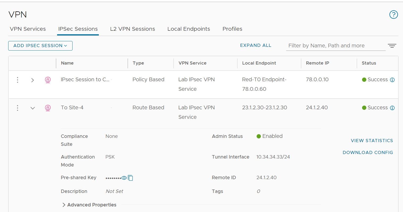Focus the Filter by Name search field

click(x=335, y=46)
